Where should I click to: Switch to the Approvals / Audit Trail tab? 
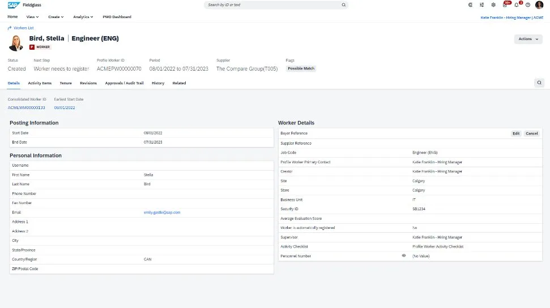click(124, 83)
